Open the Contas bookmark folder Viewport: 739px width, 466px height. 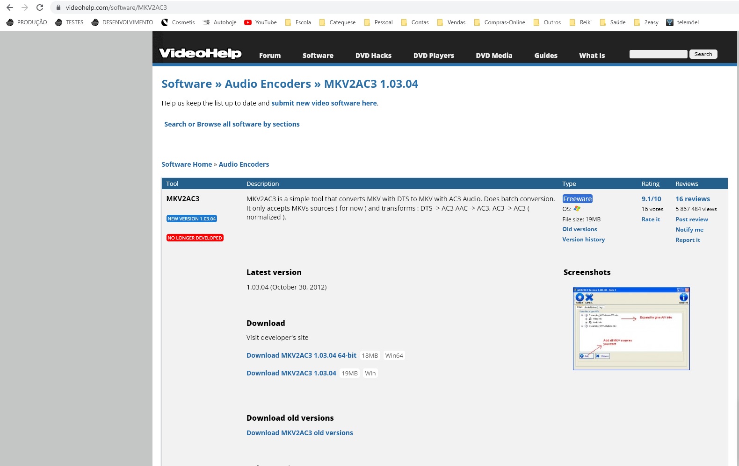tap(415, 22)
